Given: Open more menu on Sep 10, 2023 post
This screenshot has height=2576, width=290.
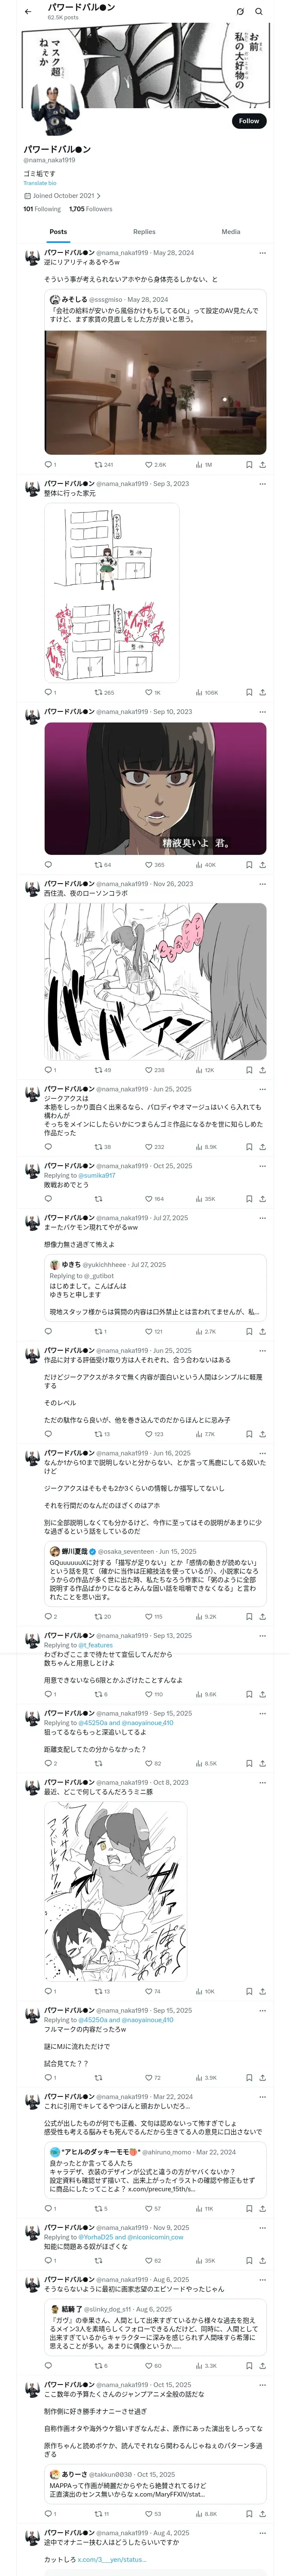Looking at the screenshot, I should tap(262, 712).
